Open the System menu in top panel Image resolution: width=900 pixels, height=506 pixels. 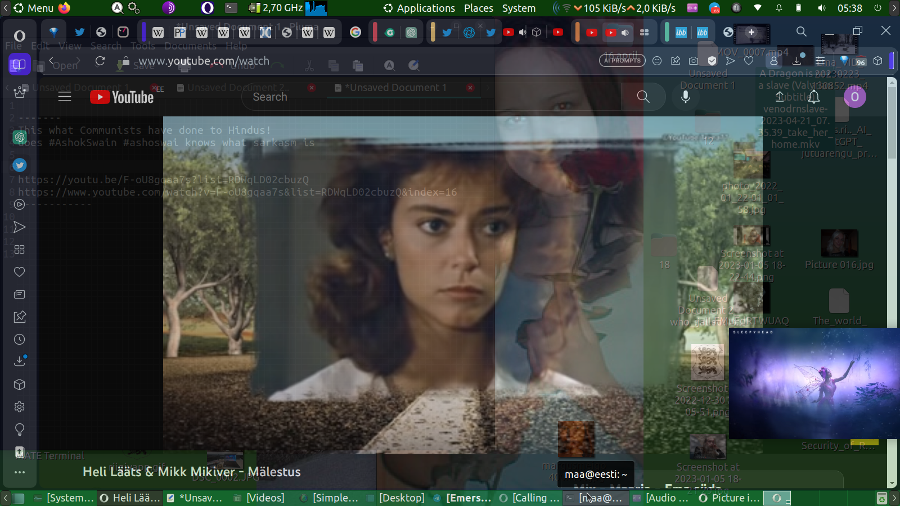519,8
